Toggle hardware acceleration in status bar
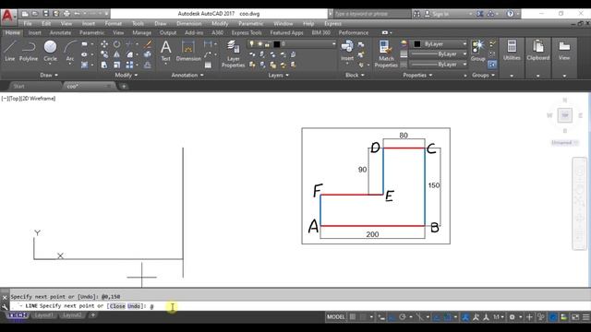This screenshot has width=591, height=332. click(x=553, y=317)
